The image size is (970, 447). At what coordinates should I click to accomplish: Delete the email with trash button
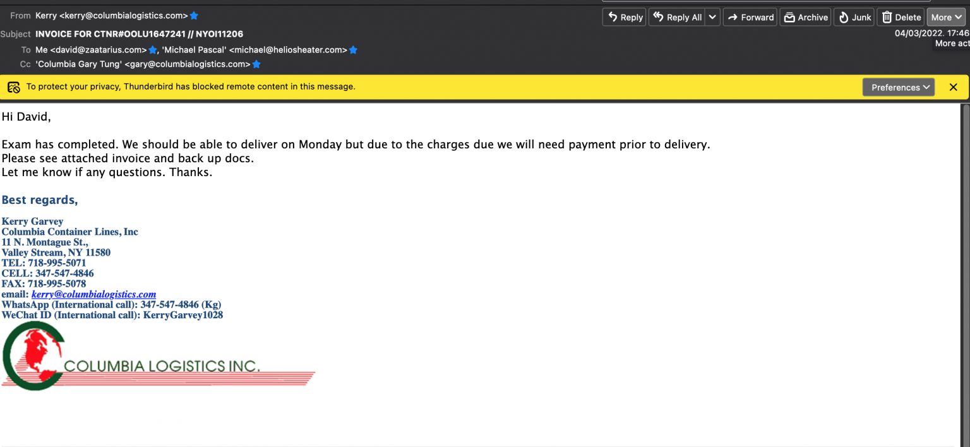coord(901,18)
